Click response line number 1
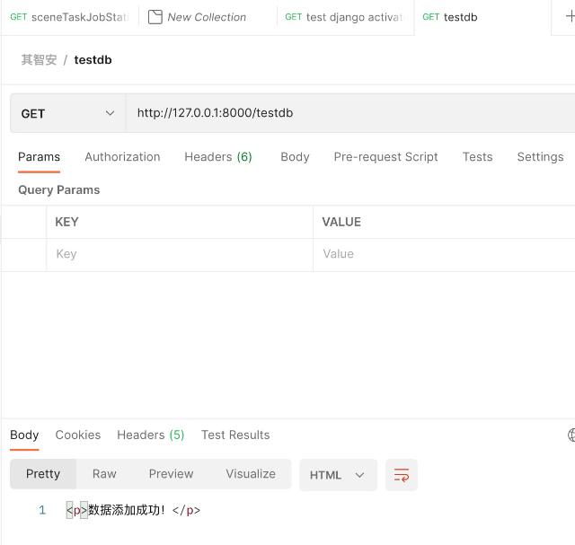Screen dimensions: 575x545 pyautogui.click(x=42, y=510)
